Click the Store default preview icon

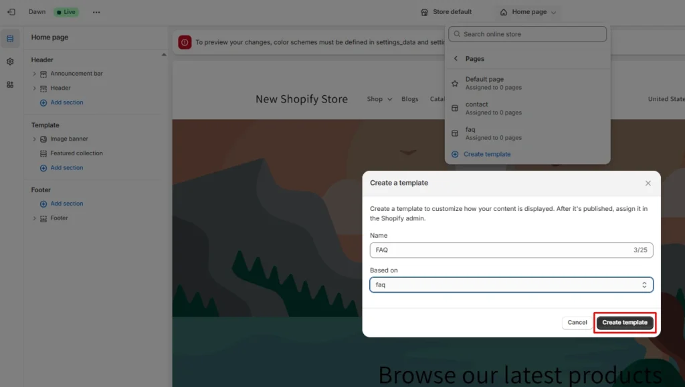(424, 11)
